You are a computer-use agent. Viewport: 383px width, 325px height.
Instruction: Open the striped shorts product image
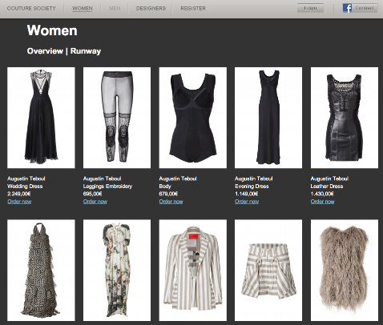click(268, 271)
